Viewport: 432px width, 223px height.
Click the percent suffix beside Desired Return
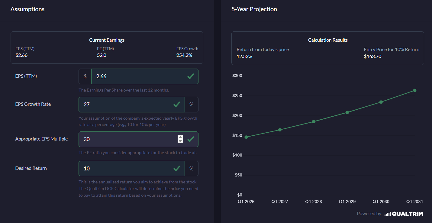pyautogui.click(x=191, y=169)
